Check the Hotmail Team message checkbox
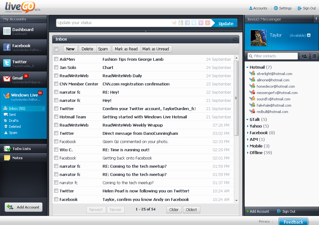 (56, 116)
